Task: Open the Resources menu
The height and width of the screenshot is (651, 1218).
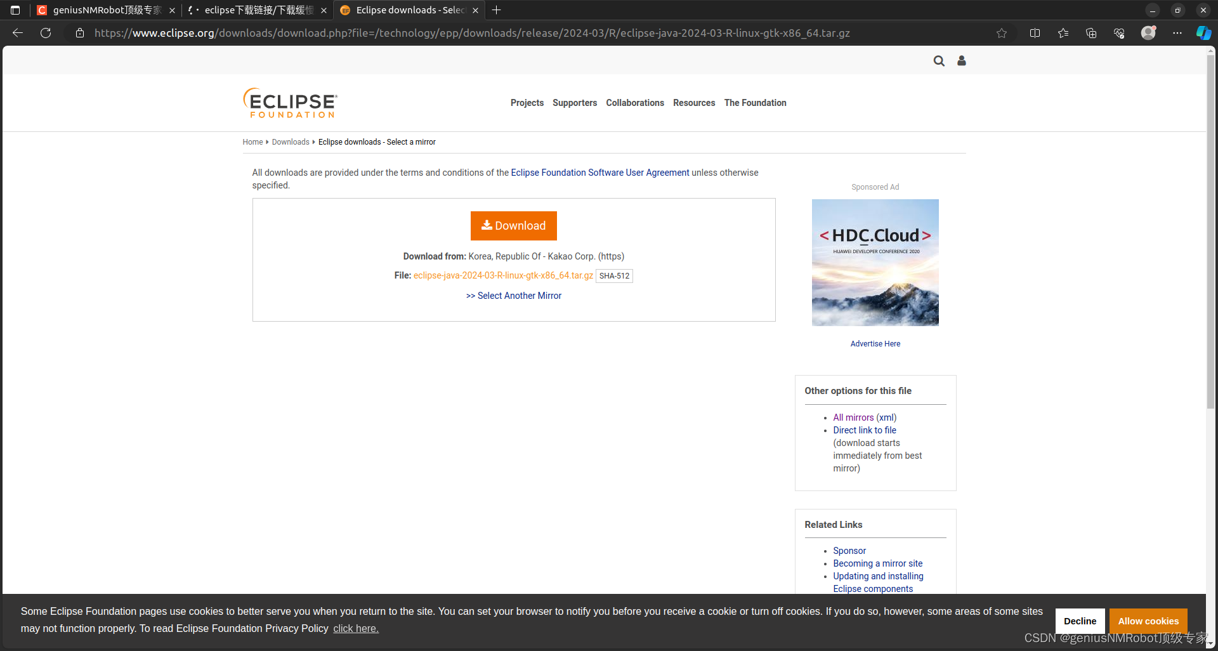Action: point(694,103)
